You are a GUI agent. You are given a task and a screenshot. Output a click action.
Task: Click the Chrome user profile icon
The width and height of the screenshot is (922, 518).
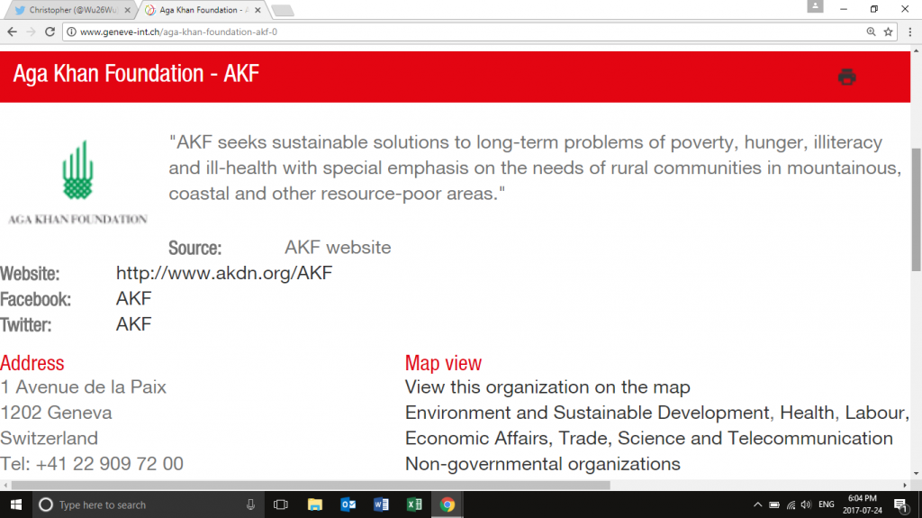tap(815, 6)
